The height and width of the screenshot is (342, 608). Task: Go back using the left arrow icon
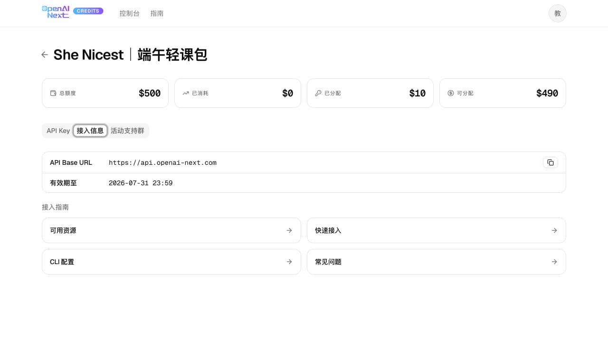[x=45, y=55]
